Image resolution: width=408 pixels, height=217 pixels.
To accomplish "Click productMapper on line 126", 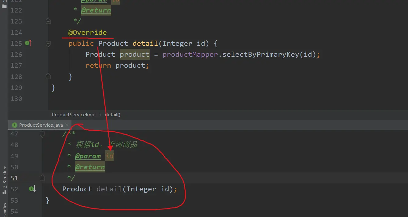I will pos(190,55).
